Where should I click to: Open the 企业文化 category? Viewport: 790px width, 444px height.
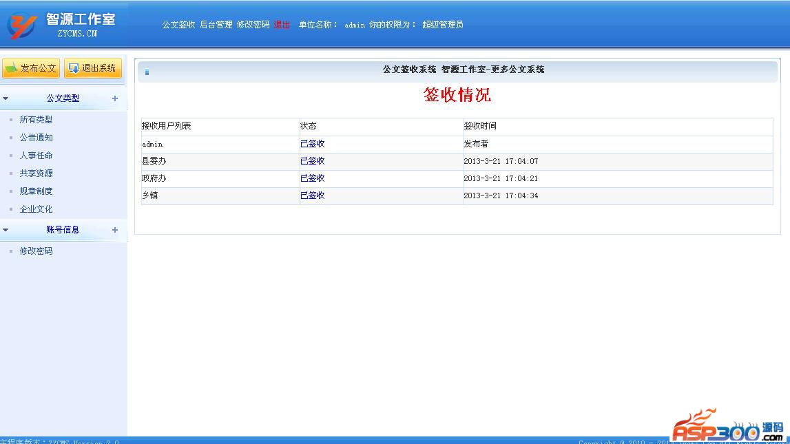36,209
